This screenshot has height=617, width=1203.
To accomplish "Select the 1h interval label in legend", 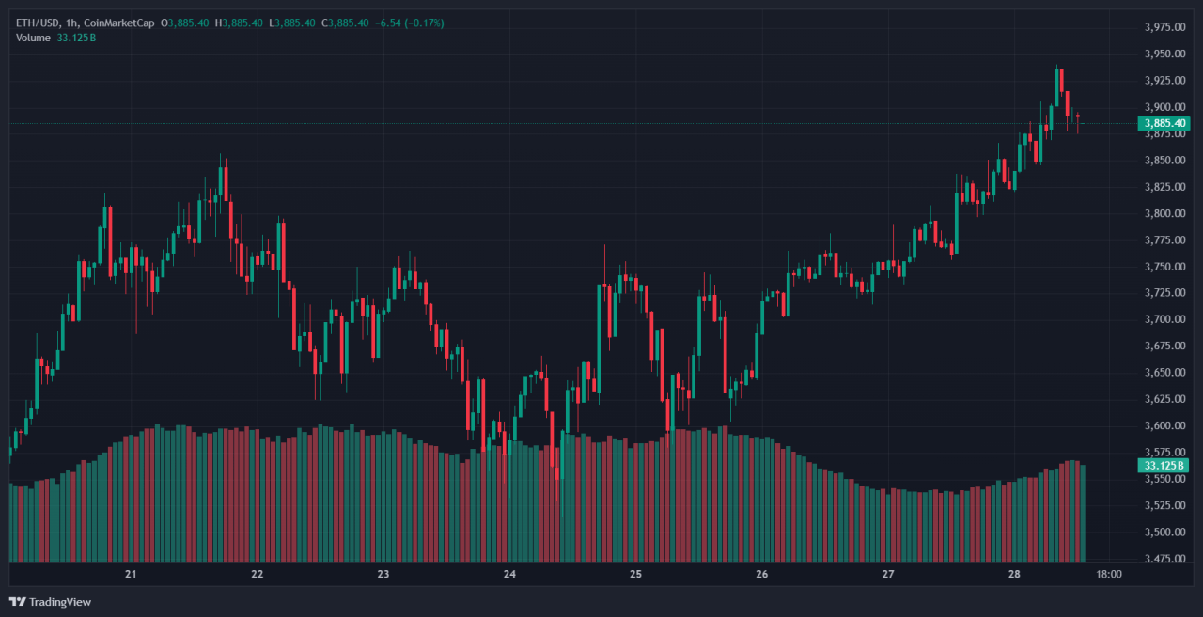I will coord(74,23).
